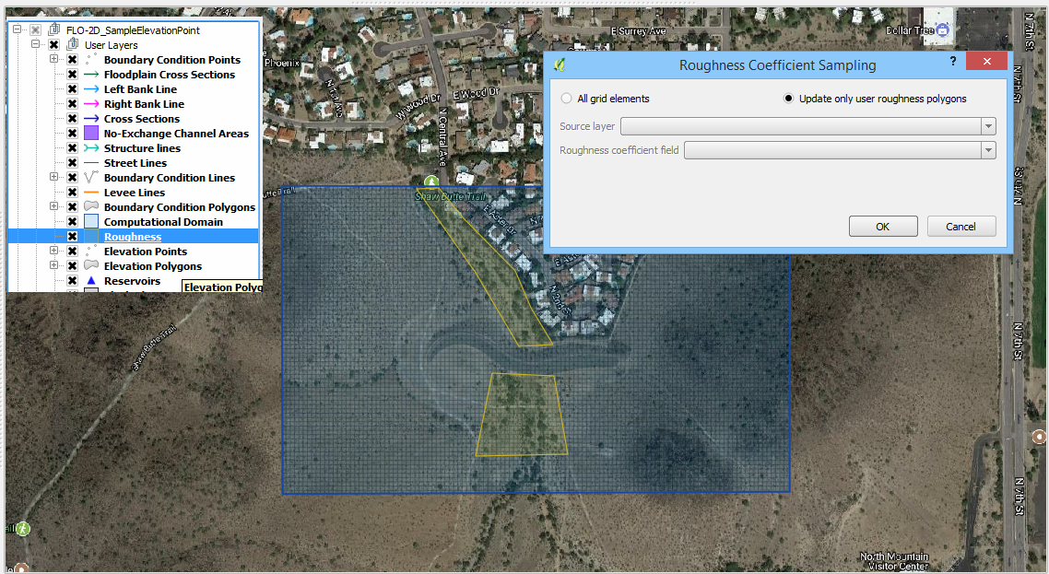Select the Roughness layer in tree

click(x=133, y=237)
